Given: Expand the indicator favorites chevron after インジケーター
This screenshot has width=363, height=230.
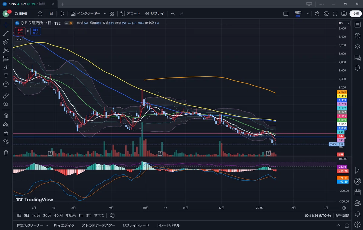Looking at the screenshot, I should tap(105, 14).
